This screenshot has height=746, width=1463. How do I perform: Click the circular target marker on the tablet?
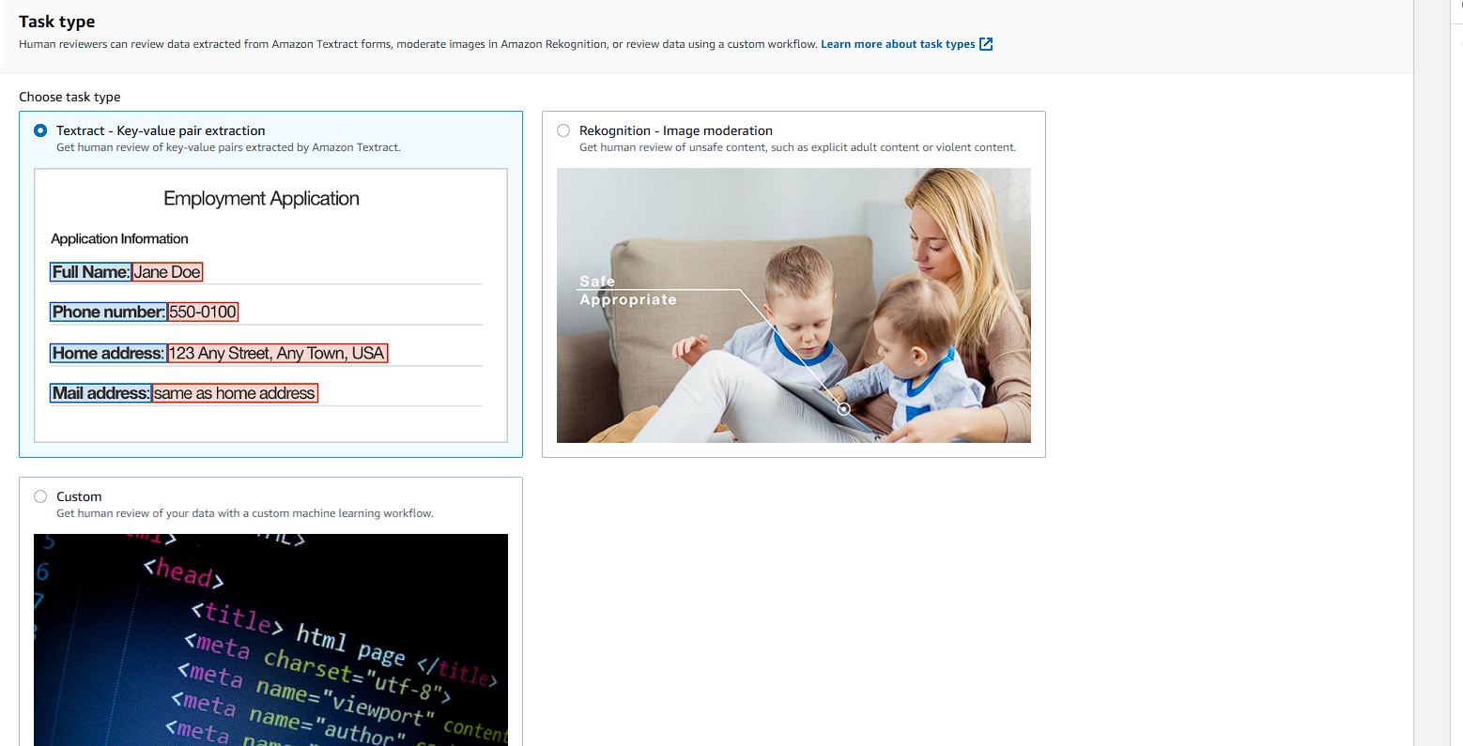coord(843,409)
